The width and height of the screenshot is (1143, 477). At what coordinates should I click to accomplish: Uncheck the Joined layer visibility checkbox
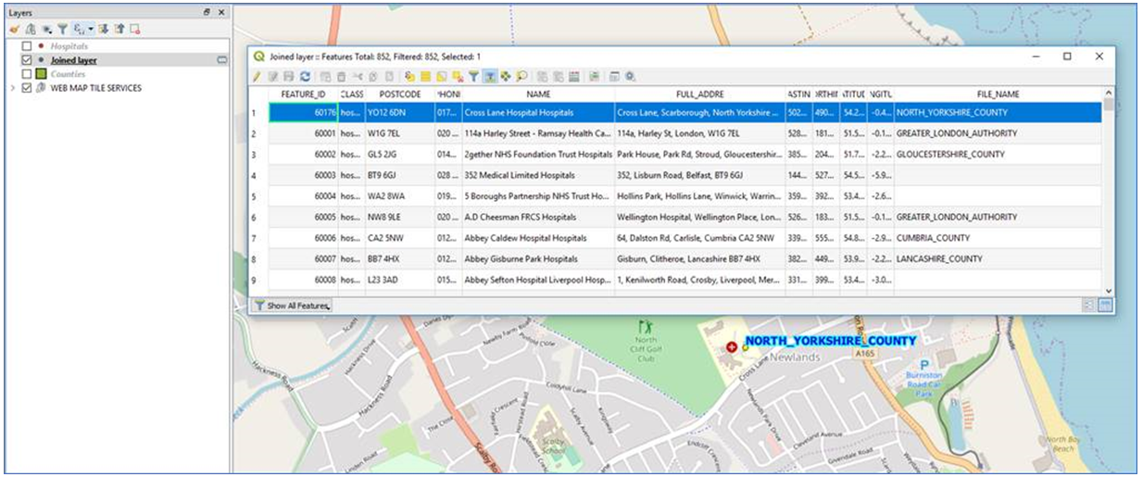tap(27, 60)
